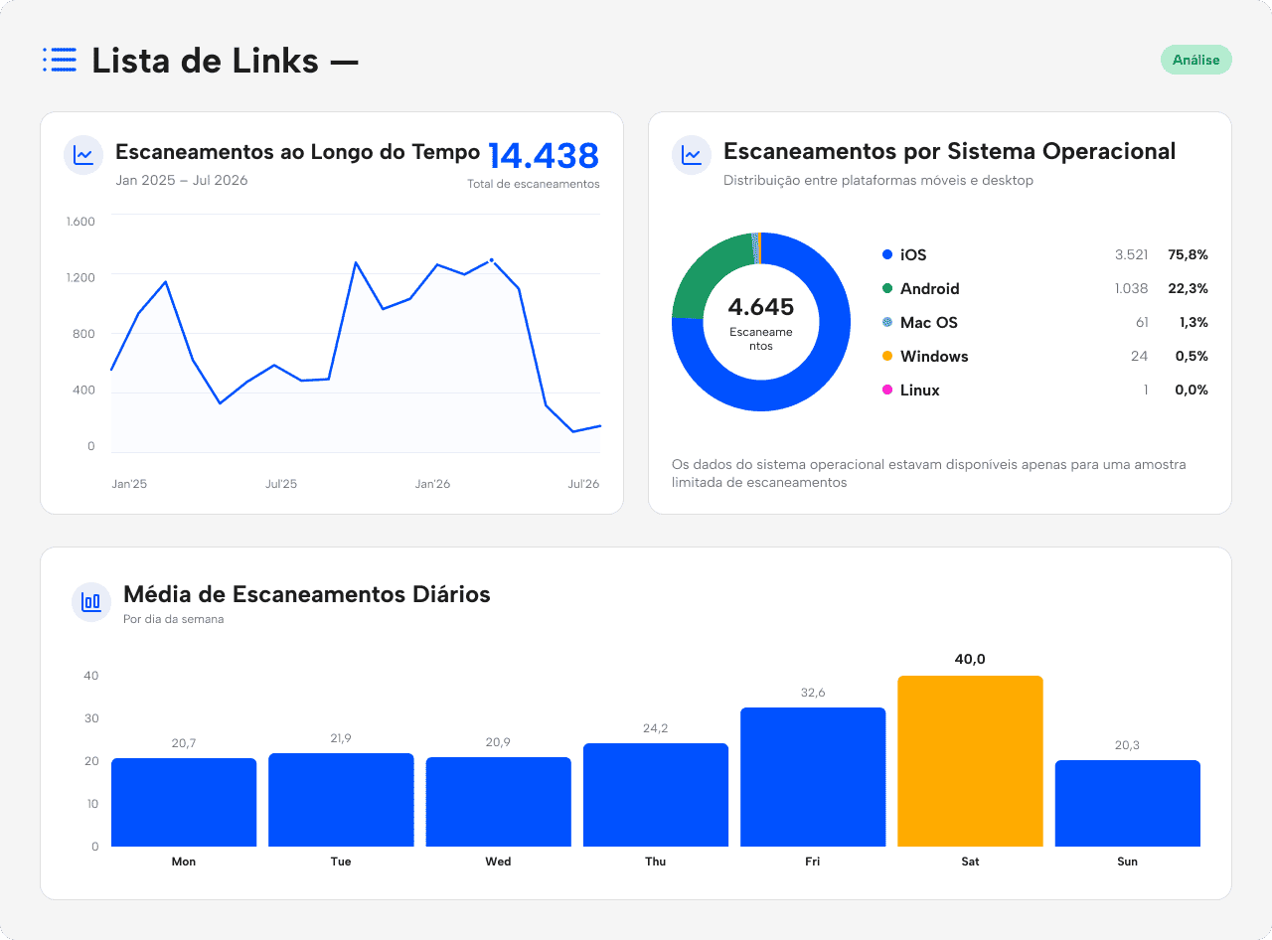1272x940 pixels.
Task: Click the 22,3% Android percentage
Action: 1189,289
